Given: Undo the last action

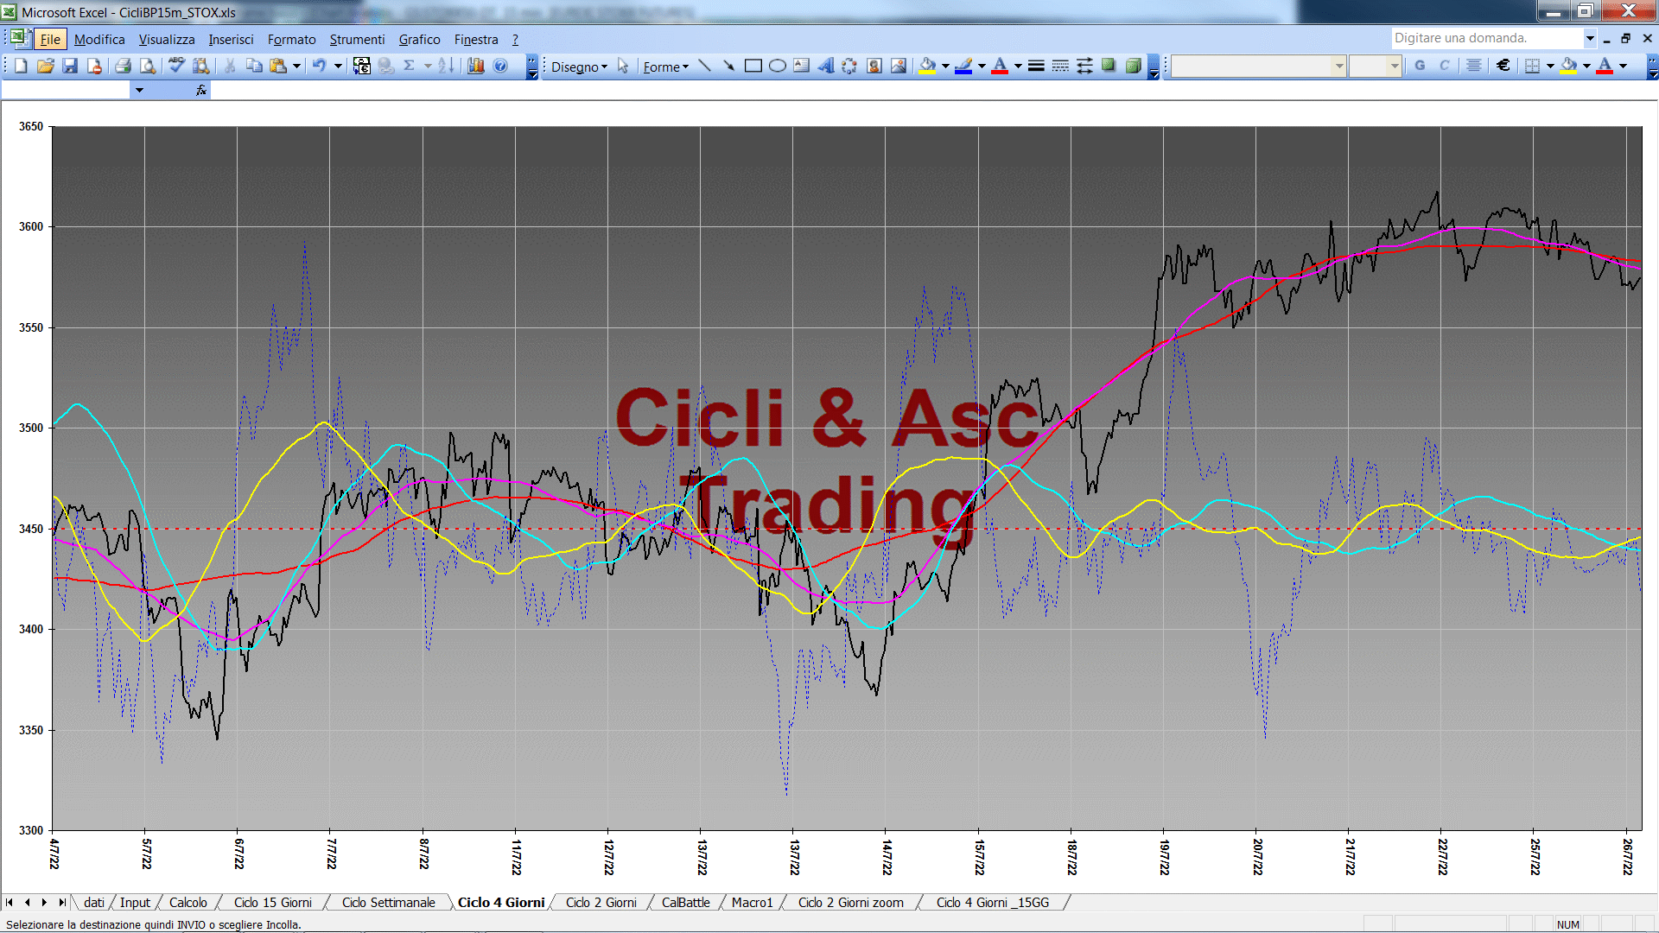Looking at the screenshot, I should point(320,66).
